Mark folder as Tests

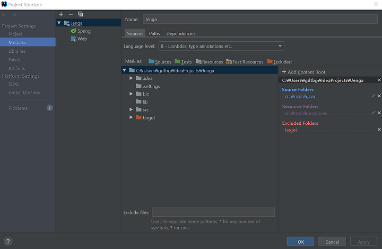[x=183, y=62]
